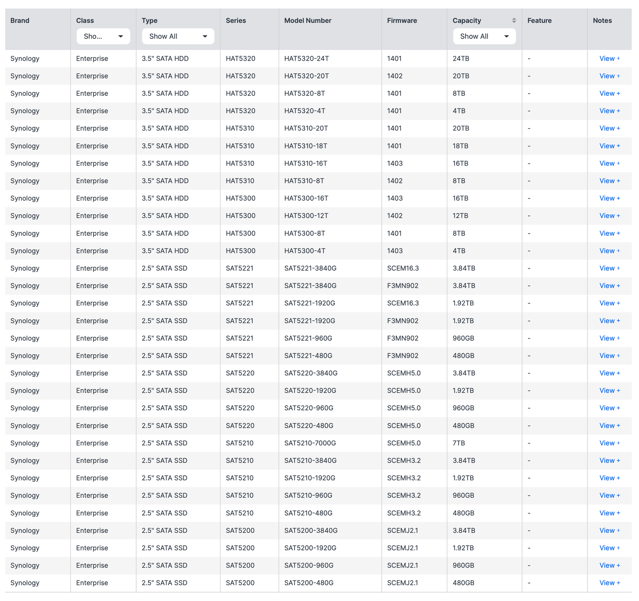Sort by Capacity using the sort arrows
639x601 pixels.
click(x=514, y=20)
